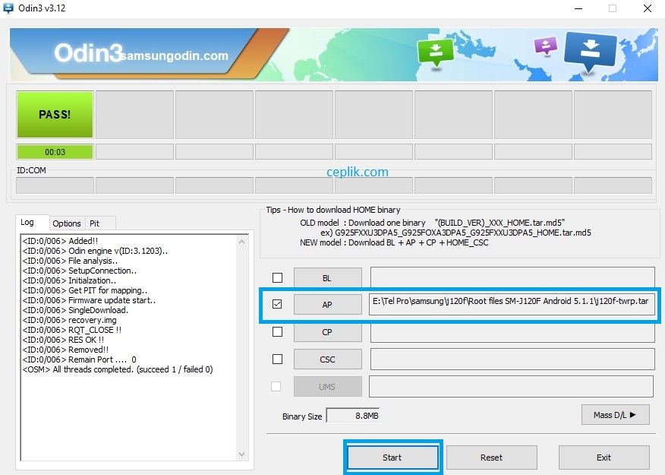Click the green PASS! status box
The image size is (665, 475).
click(55, 115)
